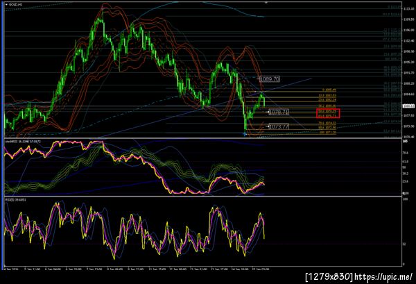416x284 pixels.
Task: Click the 1091.70 price axis value
Action: point(409,72)
